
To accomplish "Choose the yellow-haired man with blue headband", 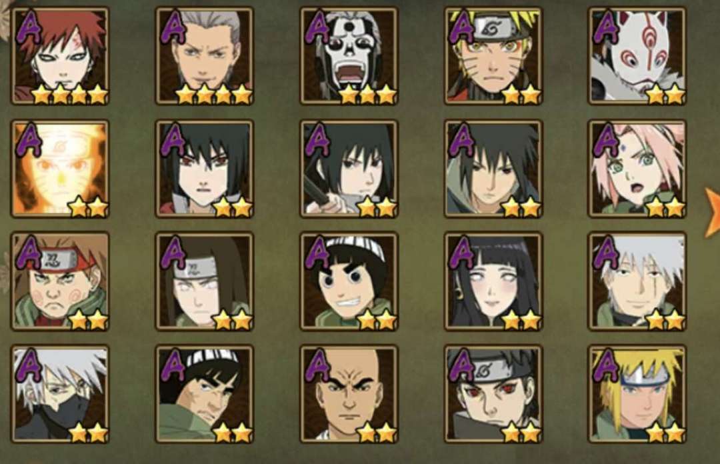I will point(637,394).
